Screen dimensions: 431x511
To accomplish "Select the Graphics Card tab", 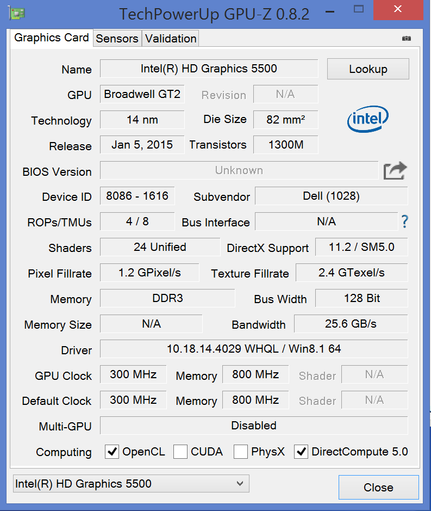I will pos(52,38).
